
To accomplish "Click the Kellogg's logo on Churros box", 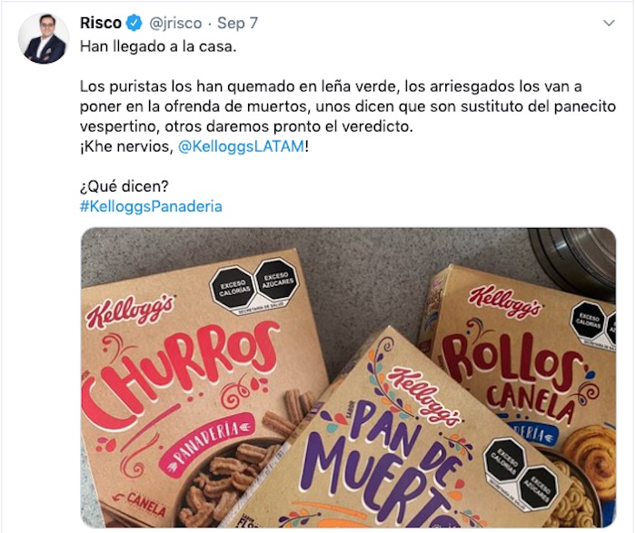I will pos(130,311).
